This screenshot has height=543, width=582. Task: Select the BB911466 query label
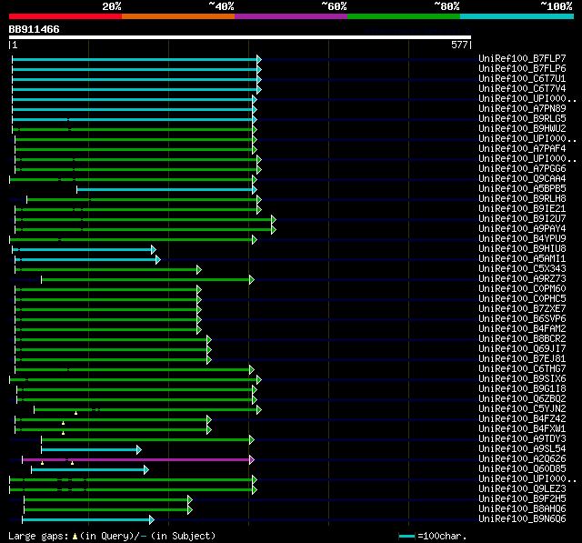click(x=35, y=29)
